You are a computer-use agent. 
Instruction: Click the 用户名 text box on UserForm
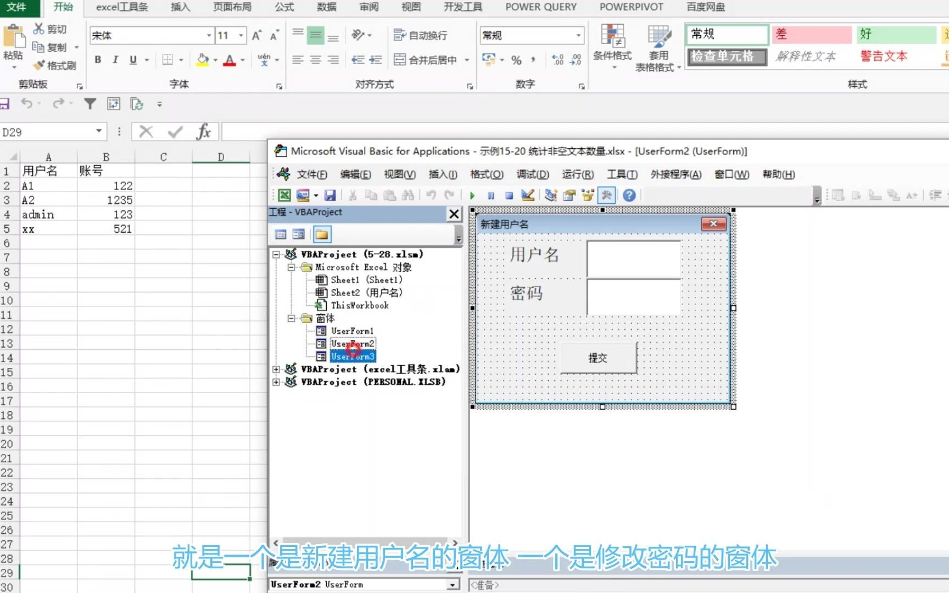coord(634,259)
